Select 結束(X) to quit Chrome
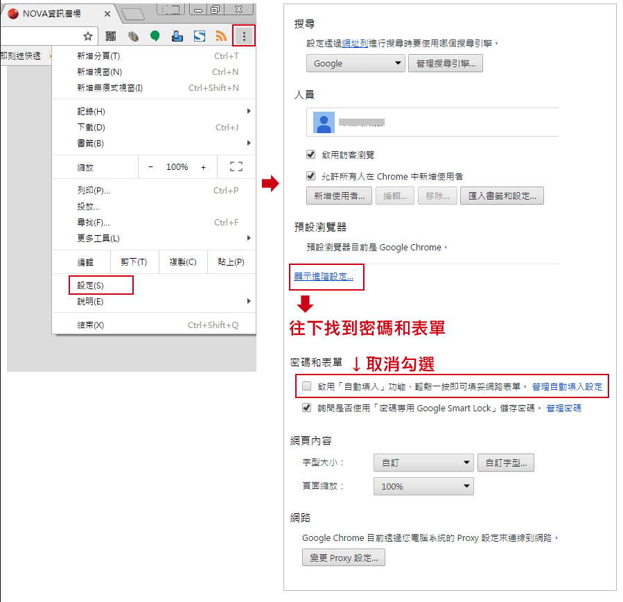623x602 pixels. pyautogui.click(x=154, y=325)
